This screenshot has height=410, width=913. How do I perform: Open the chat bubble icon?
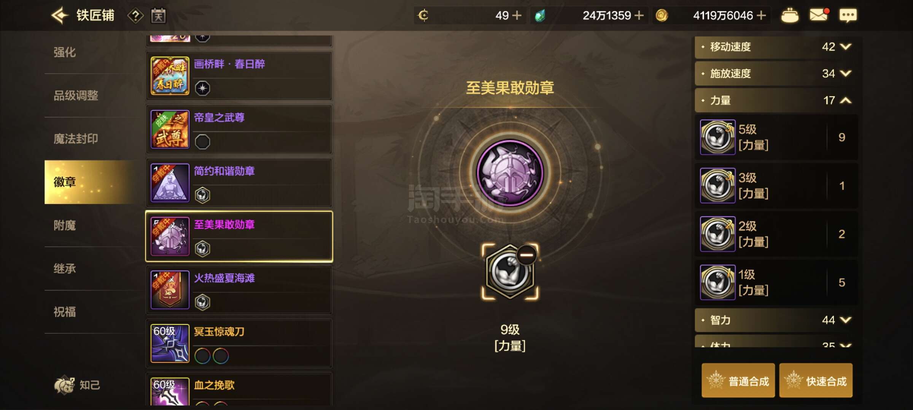point(848,16)
